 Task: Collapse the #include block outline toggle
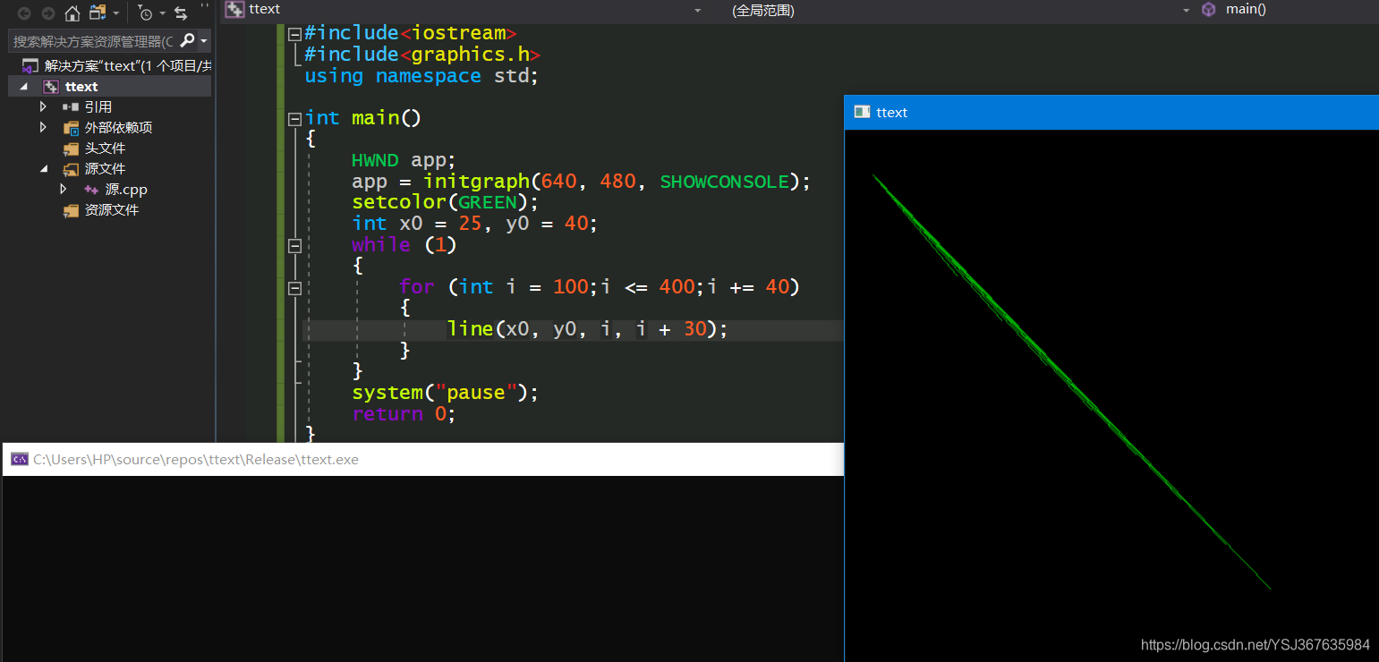294,33
